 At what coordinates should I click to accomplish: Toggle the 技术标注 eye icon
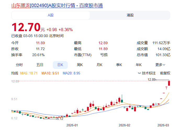point(139,73)
